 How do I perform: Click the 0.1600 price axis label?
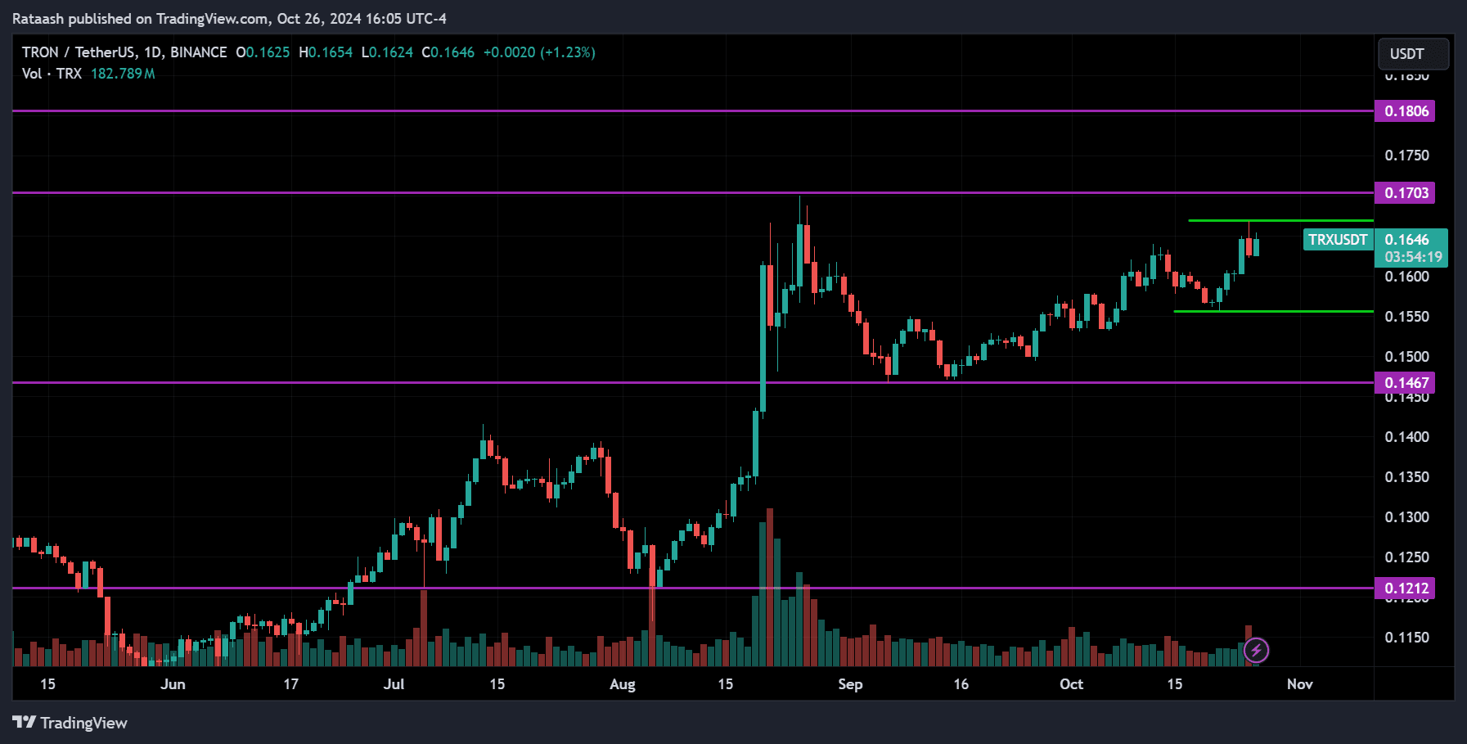click(1406, 277)
